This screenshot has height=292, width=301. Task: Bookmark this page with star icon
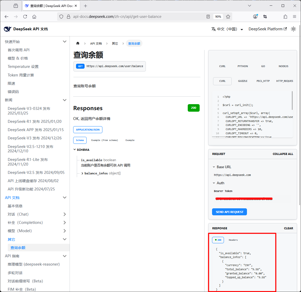click(x=228, y=17)
